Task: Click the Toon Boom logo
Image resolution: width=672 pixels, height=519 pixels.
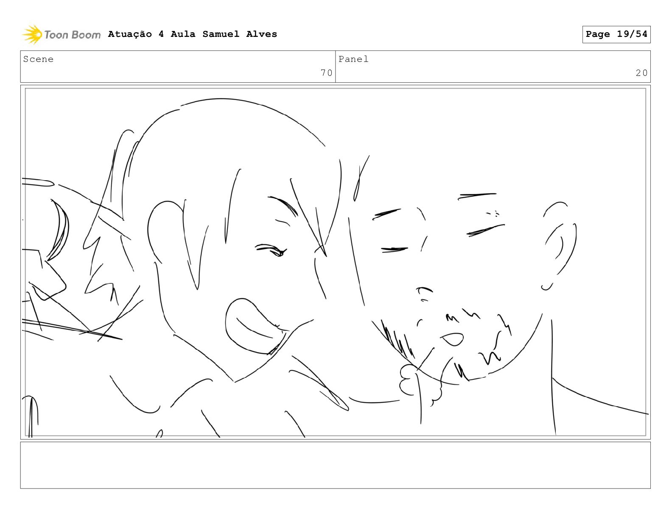Action: click(x=62, y=34)
